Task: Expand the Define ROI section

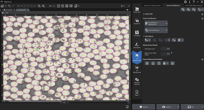Action: coord(144,14)
